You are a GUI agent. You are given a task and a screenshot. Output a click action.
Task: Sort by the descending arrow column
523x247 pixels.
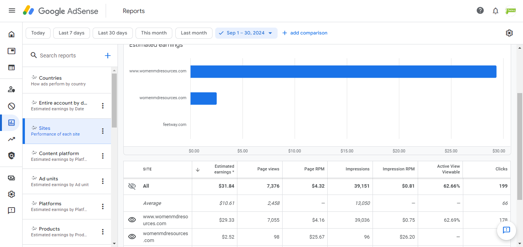198,169
